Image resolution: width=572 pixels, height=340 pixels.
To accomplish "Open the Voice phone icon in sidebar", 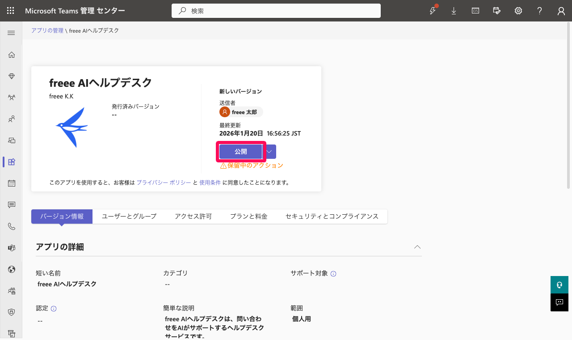I will click(x=12, y=226).
